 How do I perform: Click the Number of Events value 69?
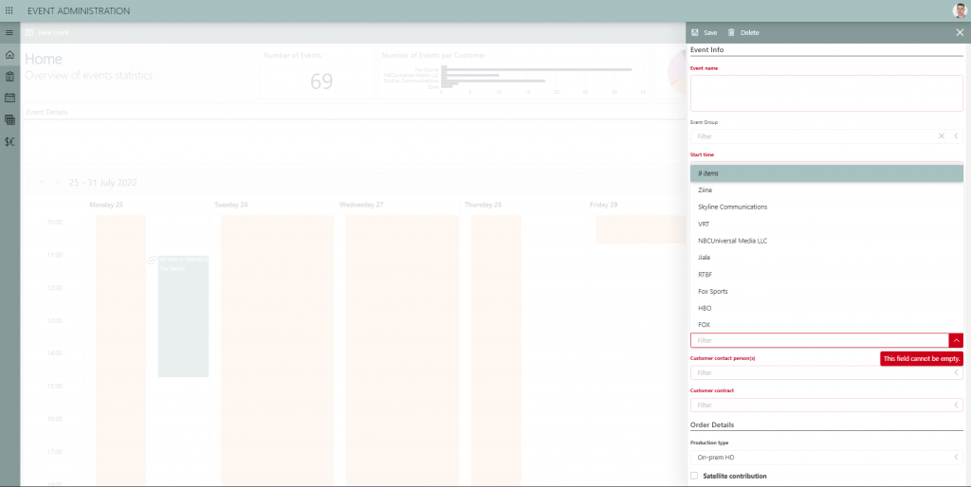[321, 81]
